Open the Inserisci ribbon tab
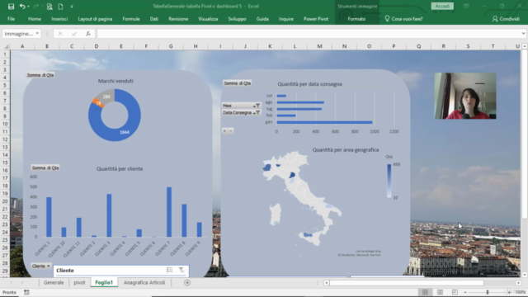The width and height of the screenshot is (528, 297). pyautogui.click(x=59, y=19)
